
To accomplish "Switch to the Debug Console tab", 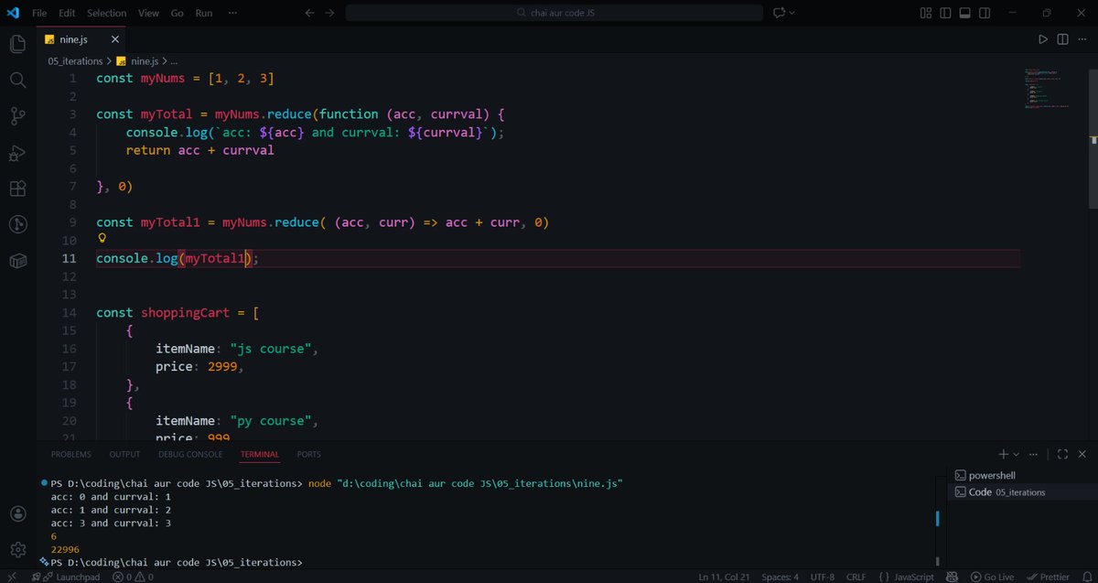I will click(x=190, y=454).
